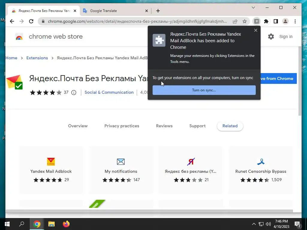The width and height of the screenshot is (307, 230).
Task: Open a new tab with the plus button
Action: pos(158,11)
